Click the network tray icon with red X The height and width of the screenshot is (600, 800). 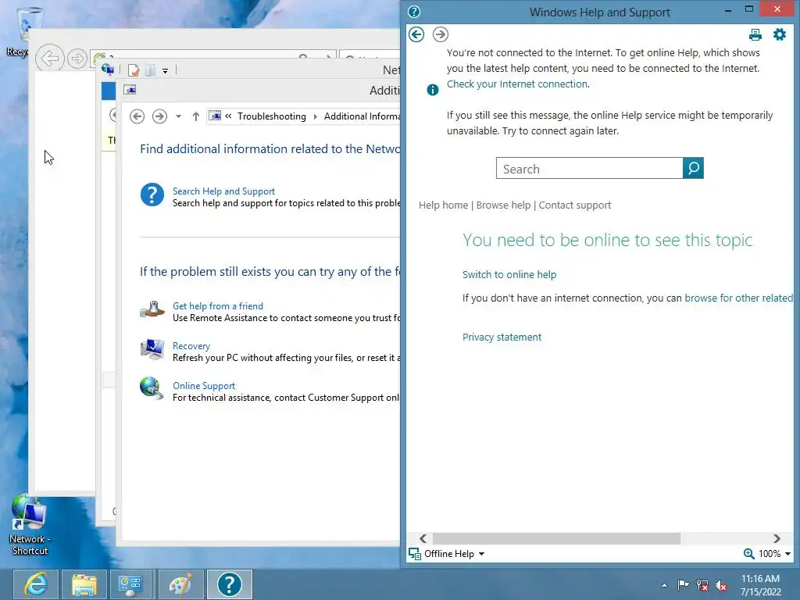[x=702, y=585]
